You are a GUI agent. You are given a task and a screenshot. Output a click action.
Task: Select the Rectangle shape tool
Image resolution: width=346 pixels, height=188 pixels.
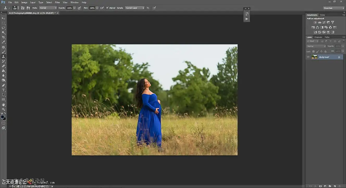point(3,99)
